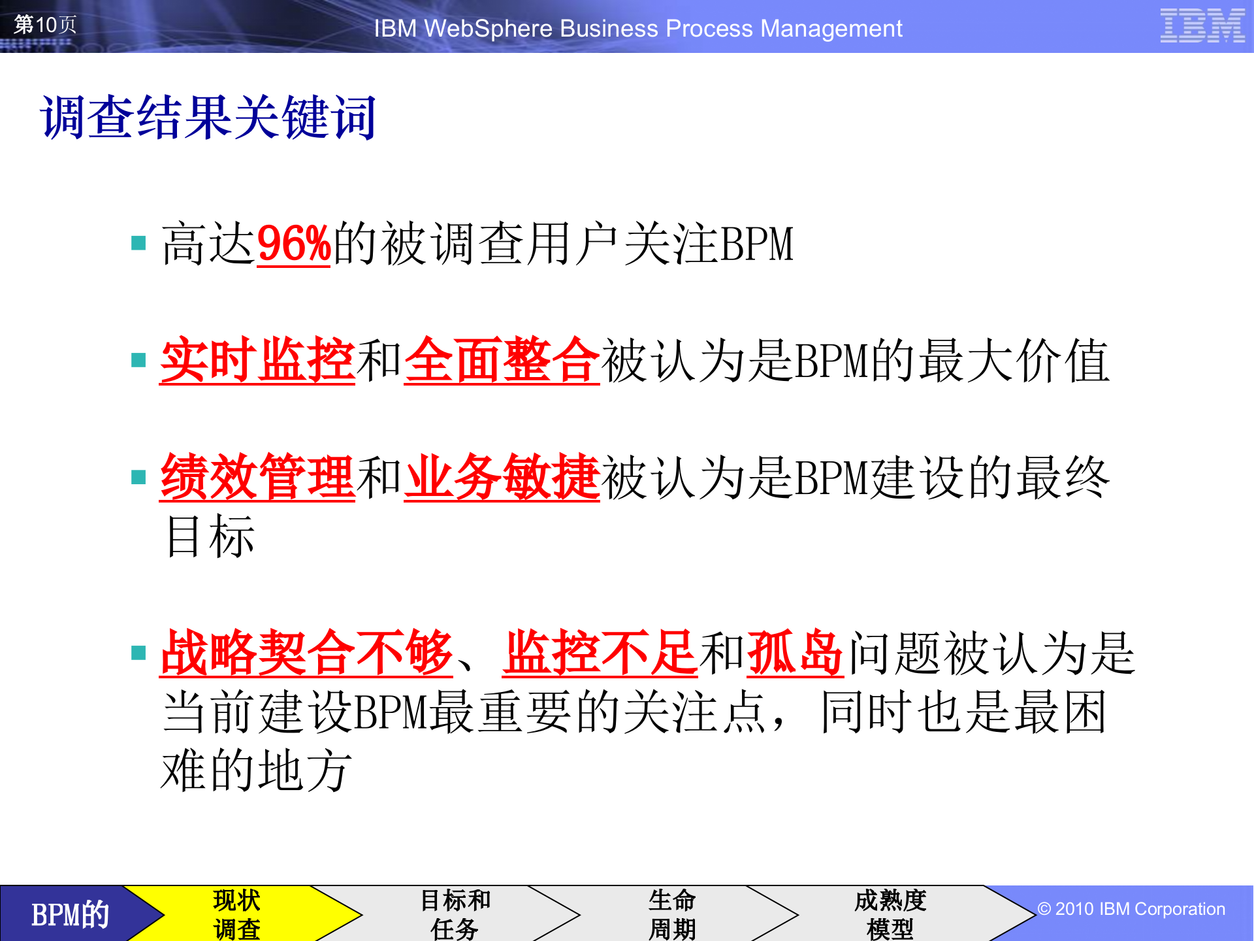Click the yellow highlighted 现状调查 chevron

click(235, 910)
